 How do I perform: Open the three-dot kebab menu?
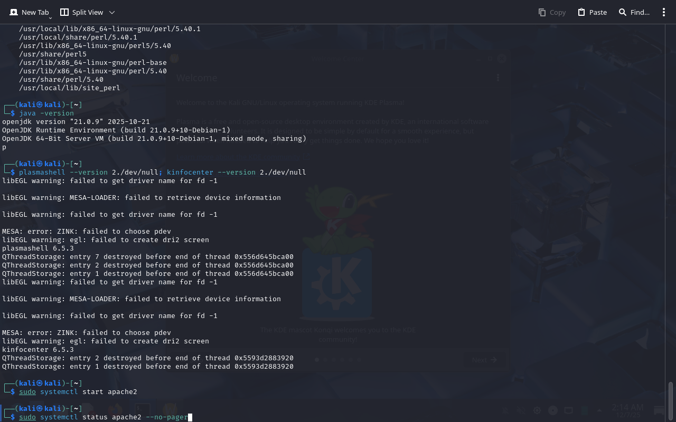tap(664, 12)
